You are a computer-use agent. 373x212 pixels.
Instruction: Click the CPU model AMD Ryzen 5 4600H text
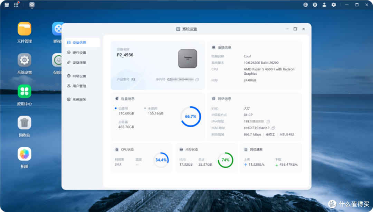269,72
